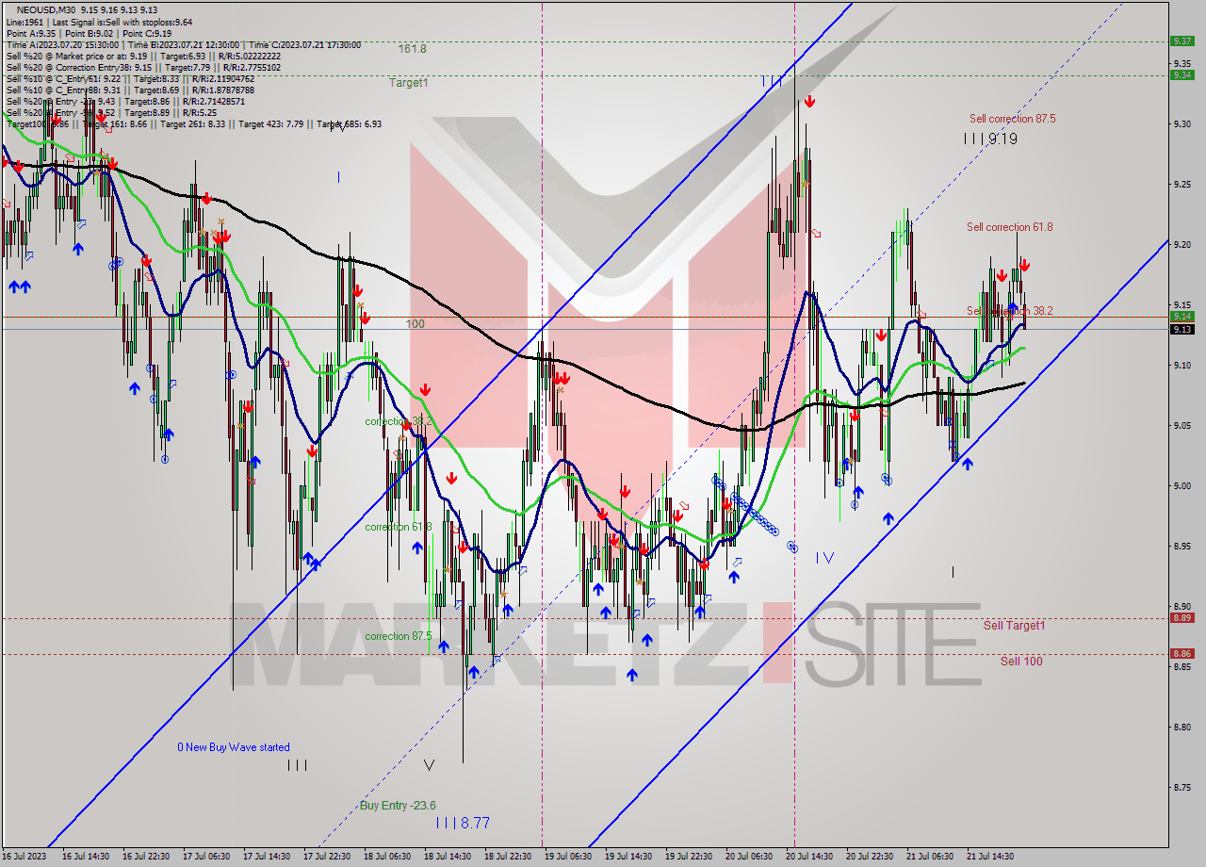Click the 8.80 price axis value
Screen dimensions: 1206x867
1182,728
